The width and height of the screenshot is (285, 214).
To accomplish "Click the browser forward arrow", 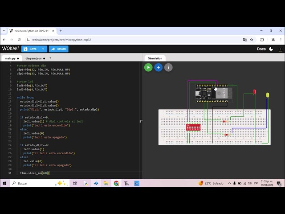I will click(x=12, y=40).
